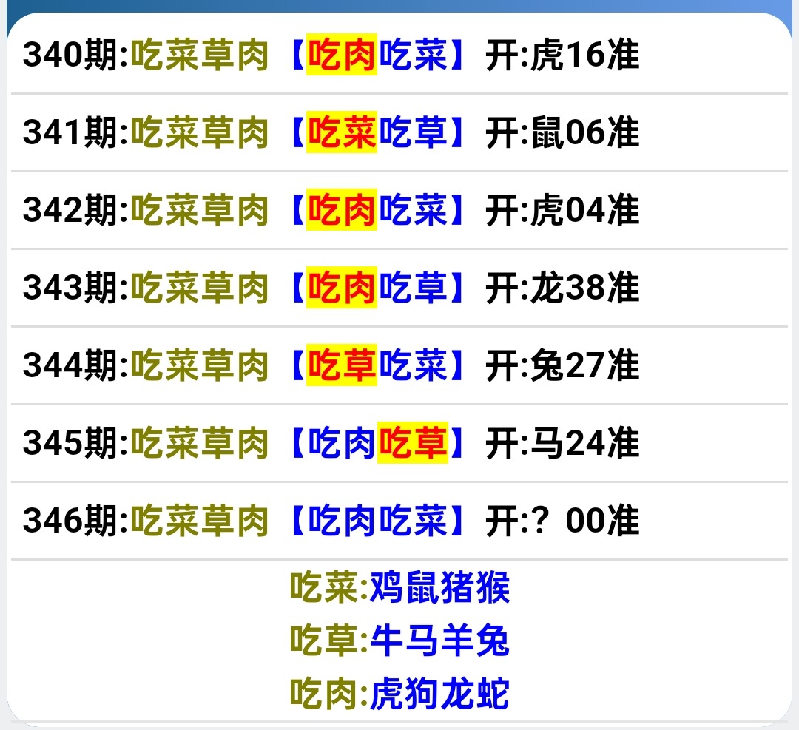Click the result text 马24准
The height and width of the screenshot is (730, 799).
(584, 444)
